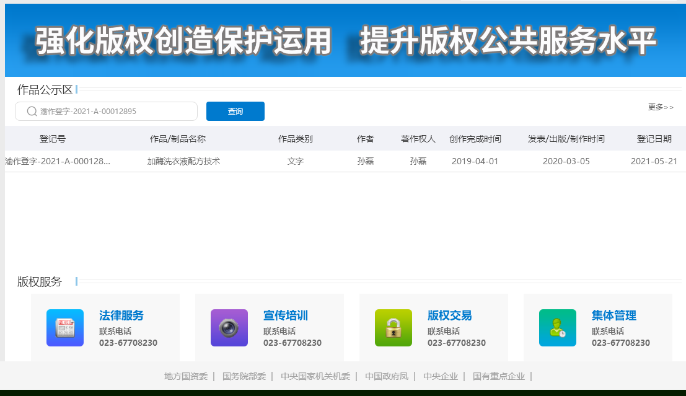
Task: Open the 法律服务 service title
Action: (x=121, y=315)
